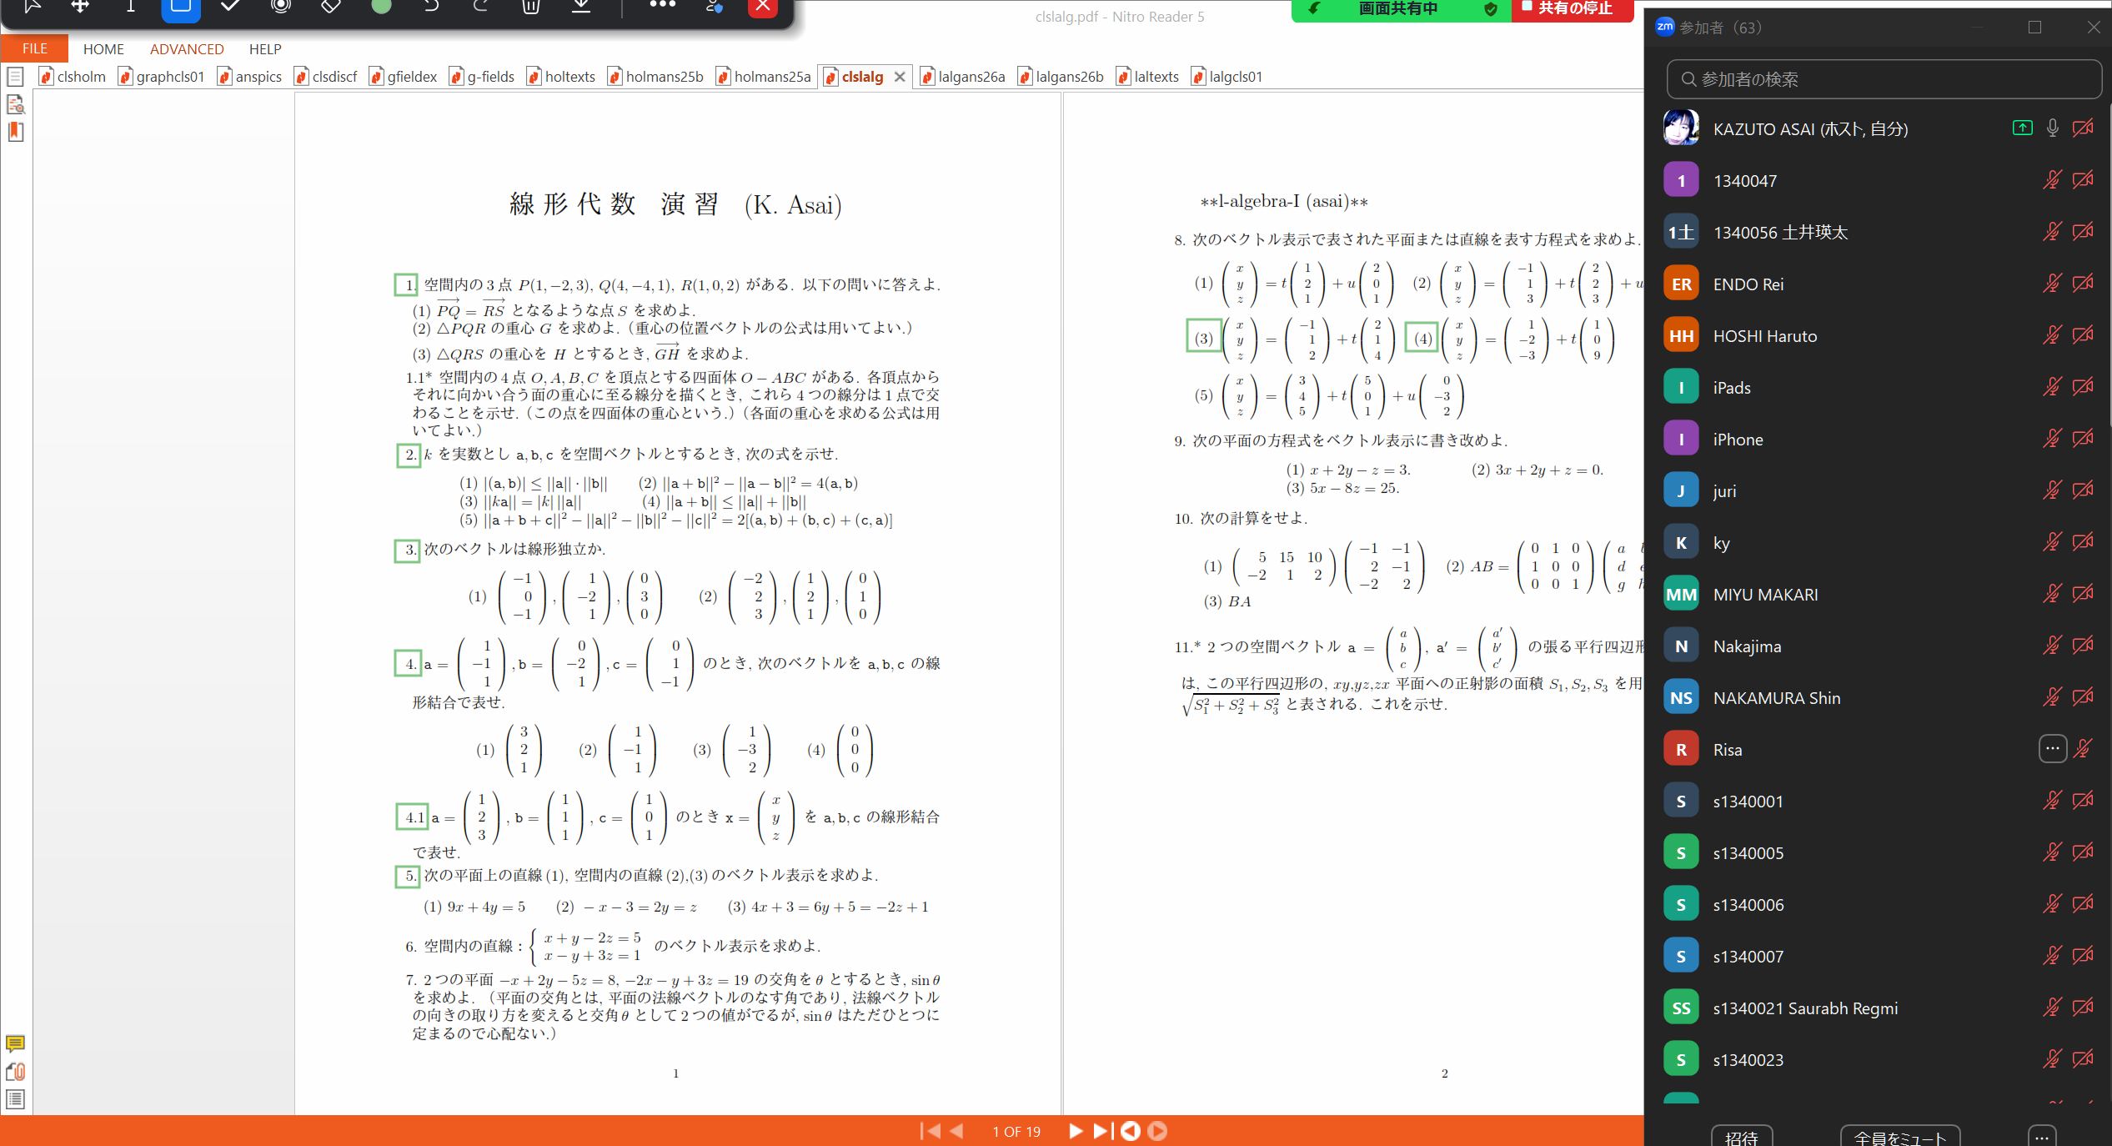The height and width of the screenshot is (1146, 2112).
Task: Open the Bookmarks panel in left sidebar
Action: tap(15, 132)
